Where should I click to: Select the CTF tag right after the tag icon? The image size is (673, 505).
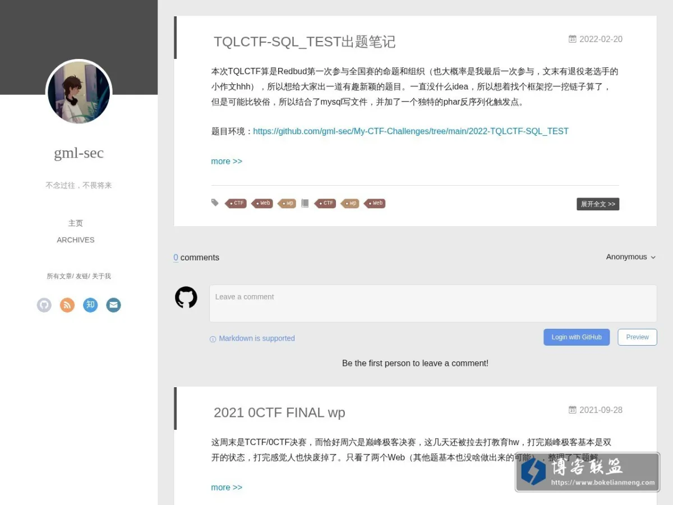[x=236, y=203]
